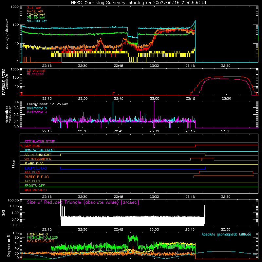Click 22:15 tick under the count rate plot
The height and width of the screenshot is (262, 262).
pyautogui.click(x=47, y=66)
